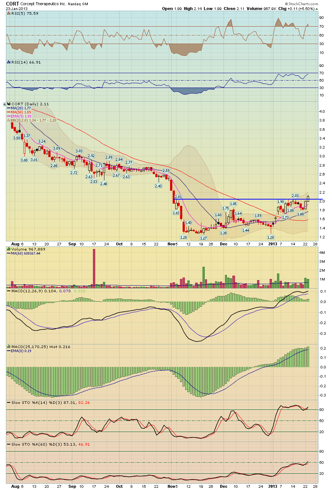Click the Chg +0.11 (+5.50%) value
Viewport: 332px width, 490px height.
(297, 8)
